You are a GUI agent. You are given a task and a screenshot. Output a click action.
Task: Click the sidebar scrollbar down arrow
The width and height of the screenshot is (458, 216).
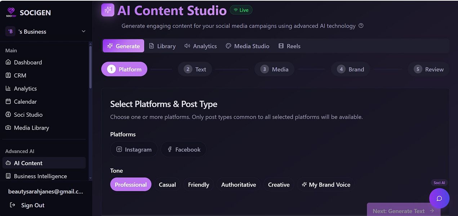pyautogui.click(x=90, y=178)
